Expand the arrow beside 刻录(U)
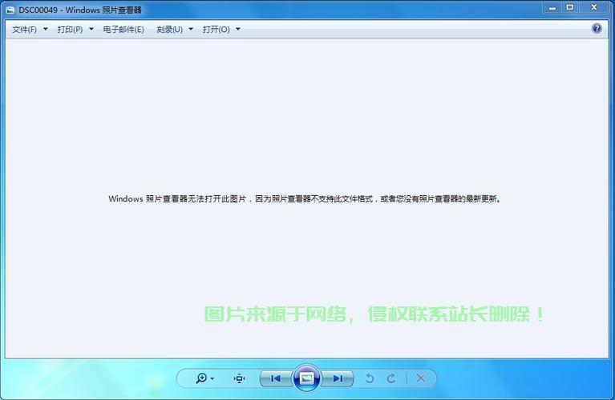The height and width of the screenshot is (400, 615). click(191, 29)
